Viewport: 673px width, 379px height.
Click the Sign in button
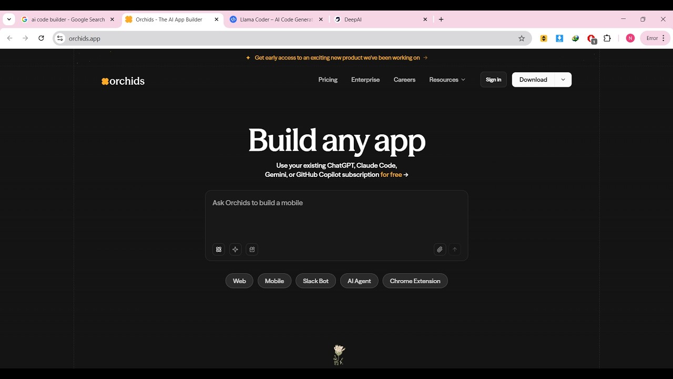point(493,79)
